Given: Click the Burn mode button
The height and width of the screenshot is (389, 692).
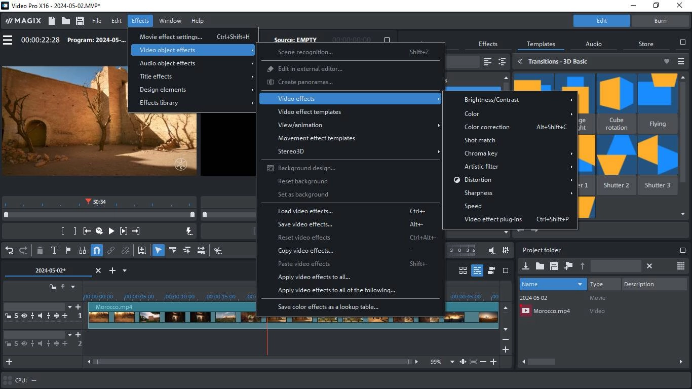Looking at the screenshot, I should [660, 21].
